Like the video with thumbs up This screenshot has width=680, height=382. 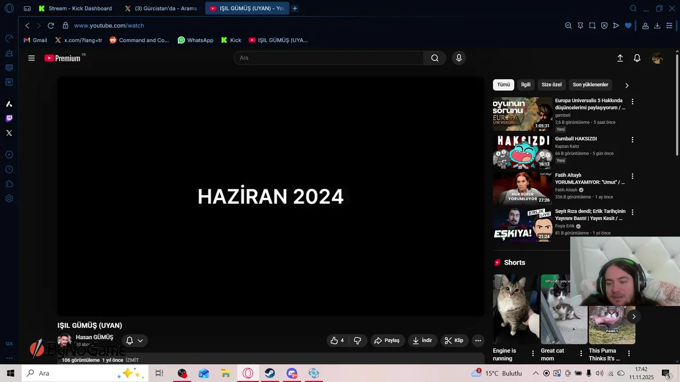[x=337, y=341]
